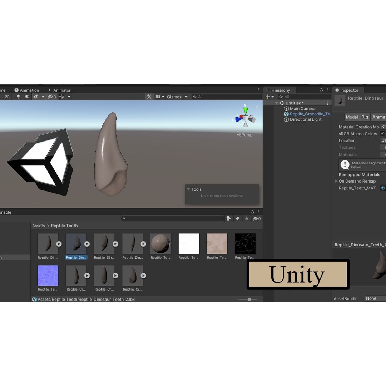Screen dimensions: 386x386
Task: Toggle hidden packages eye with count 9
Action: (257, 218)
